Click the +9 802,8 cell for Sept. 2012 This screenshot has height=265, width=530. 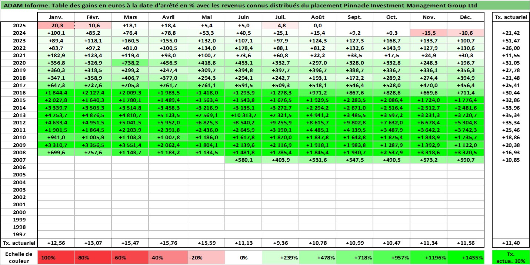coord(355,123)
